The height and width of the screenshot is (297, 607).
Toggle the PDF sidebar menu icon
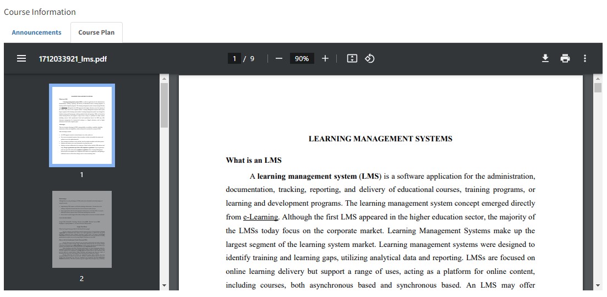tap(21, 58)
